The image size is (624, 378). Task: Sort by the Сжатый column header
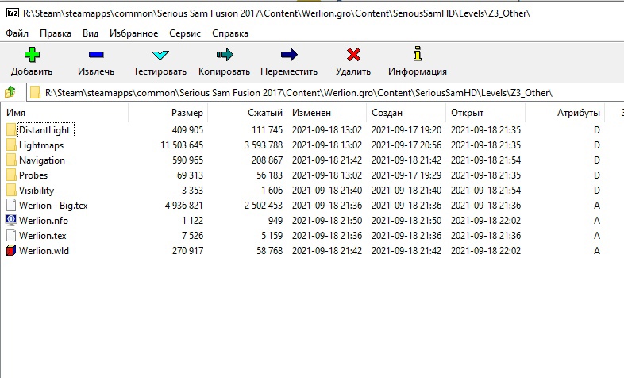tap(247, 113)
